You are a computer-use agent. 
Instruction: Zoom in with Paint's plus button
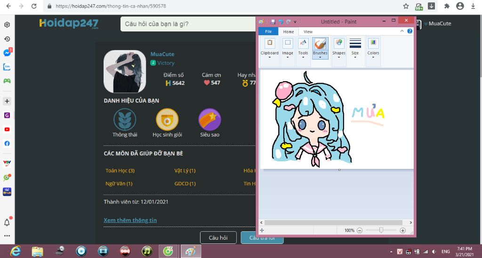coord(403,230)
